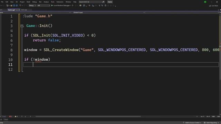
Task: Open the Debug menu
Action: point(35,2)
